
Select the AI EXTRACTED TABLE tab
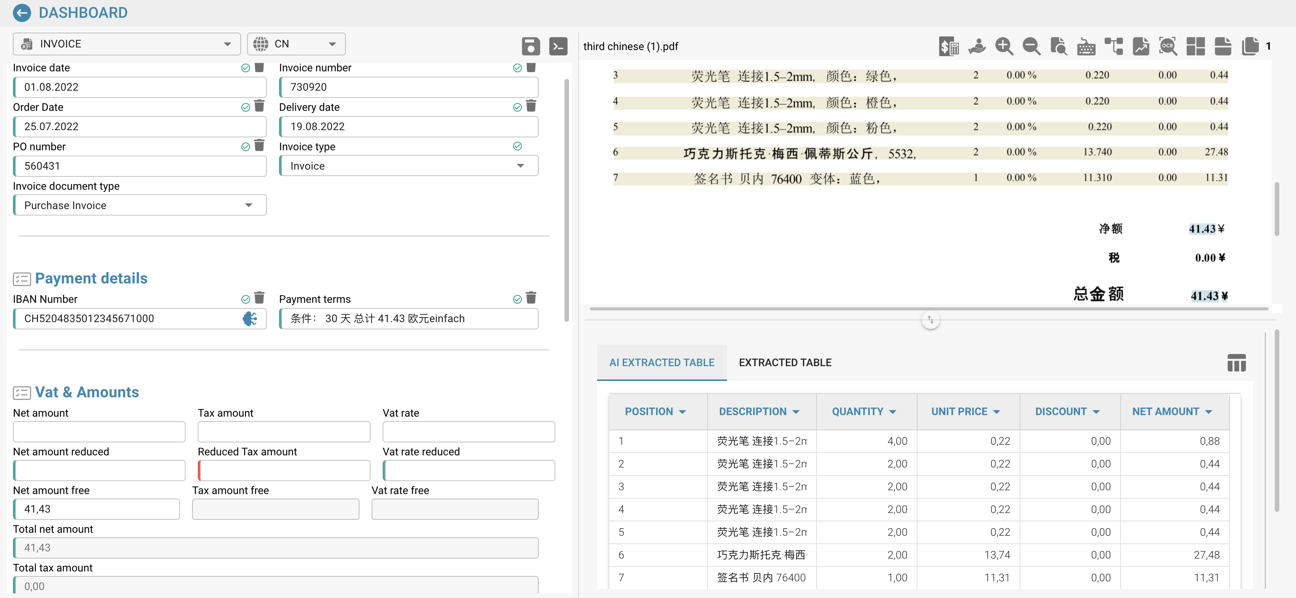click(661, 363)
